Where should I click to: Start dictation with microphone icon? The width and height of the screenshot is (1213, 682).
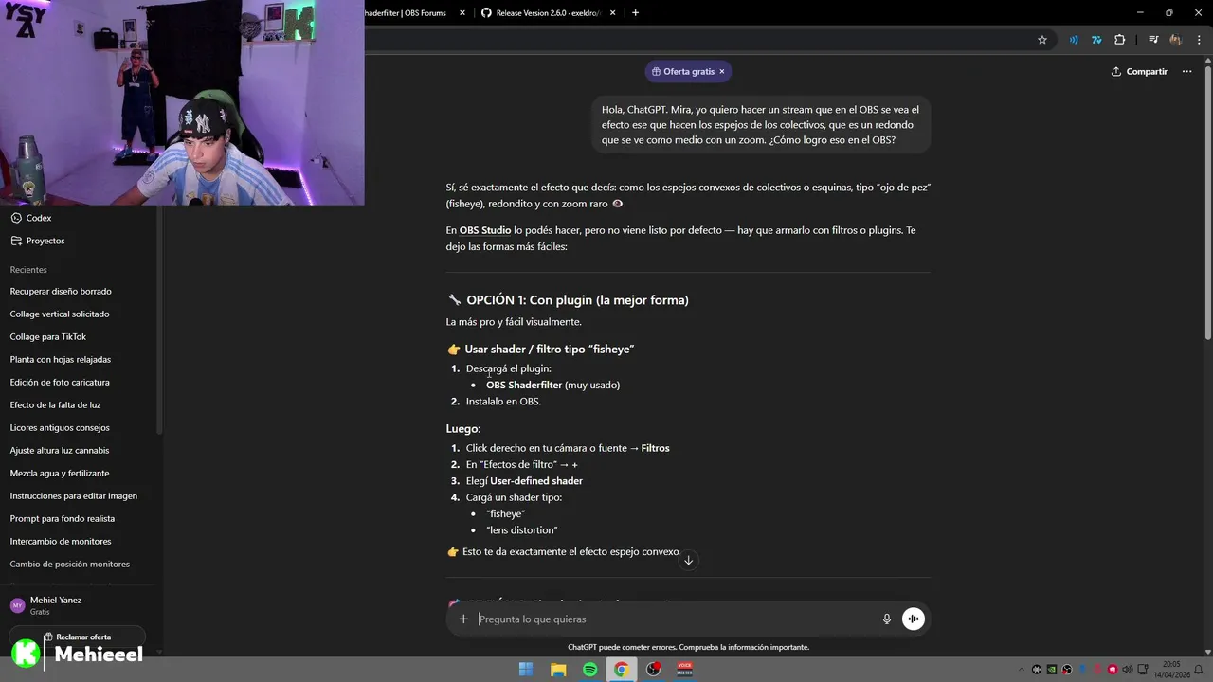pyautogui.click(x=887, y=619)
